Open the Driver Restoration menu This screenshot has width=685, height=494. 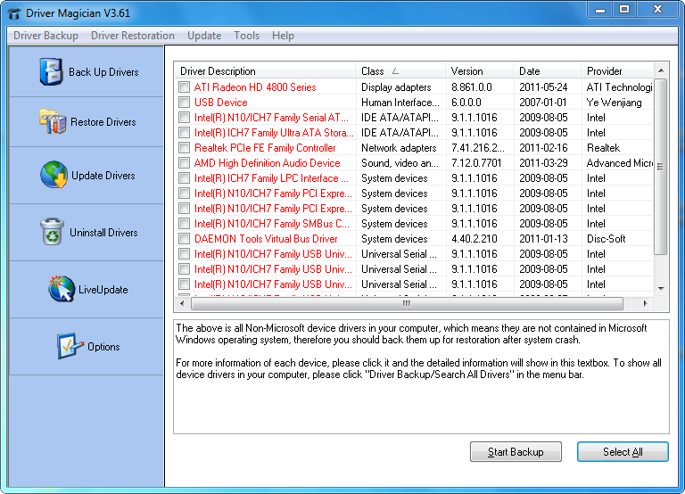coord(132,36)
